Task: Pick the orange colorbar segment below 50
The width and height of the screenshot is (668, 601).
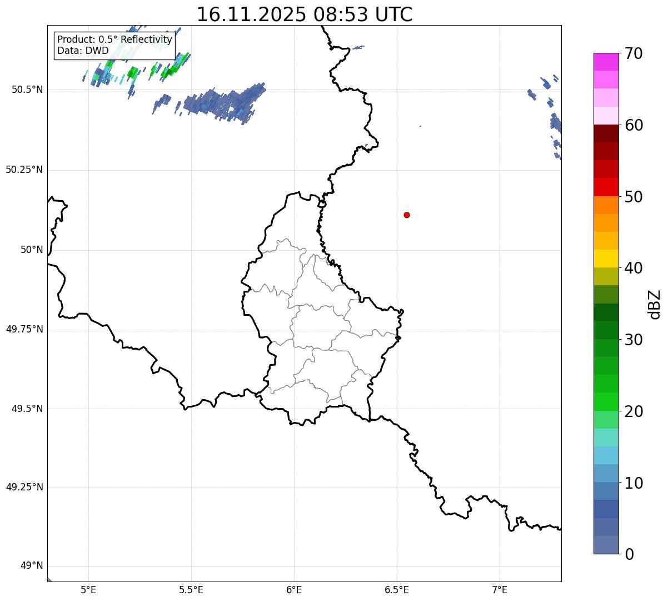Action: point(606,205)
